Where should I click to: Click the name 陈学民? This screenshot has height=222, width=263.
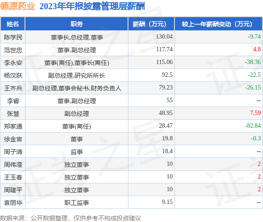point(13,37)
